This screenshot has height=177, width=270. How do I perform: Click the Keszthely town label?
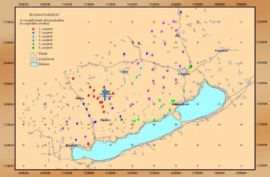71,146
